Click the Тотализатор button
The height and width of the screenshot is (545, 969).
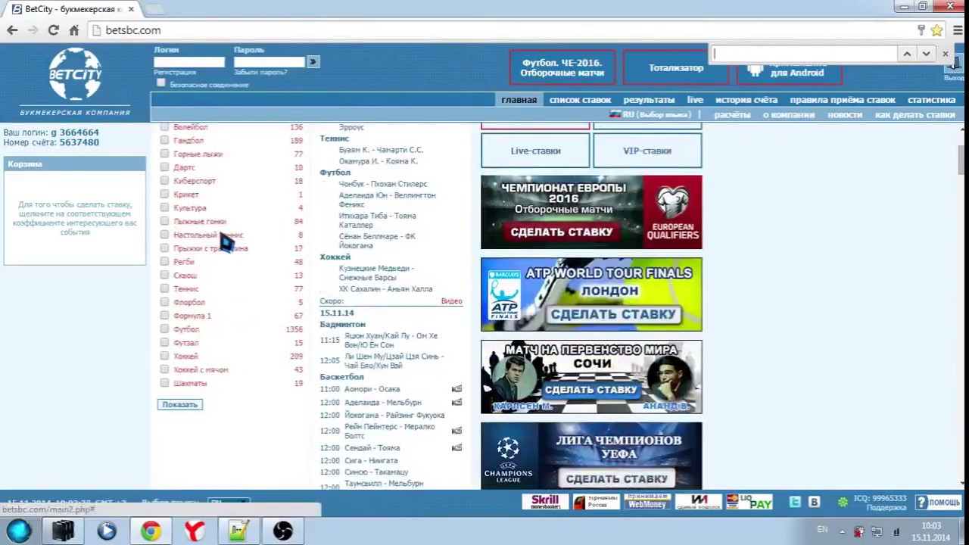pos(675,68)
